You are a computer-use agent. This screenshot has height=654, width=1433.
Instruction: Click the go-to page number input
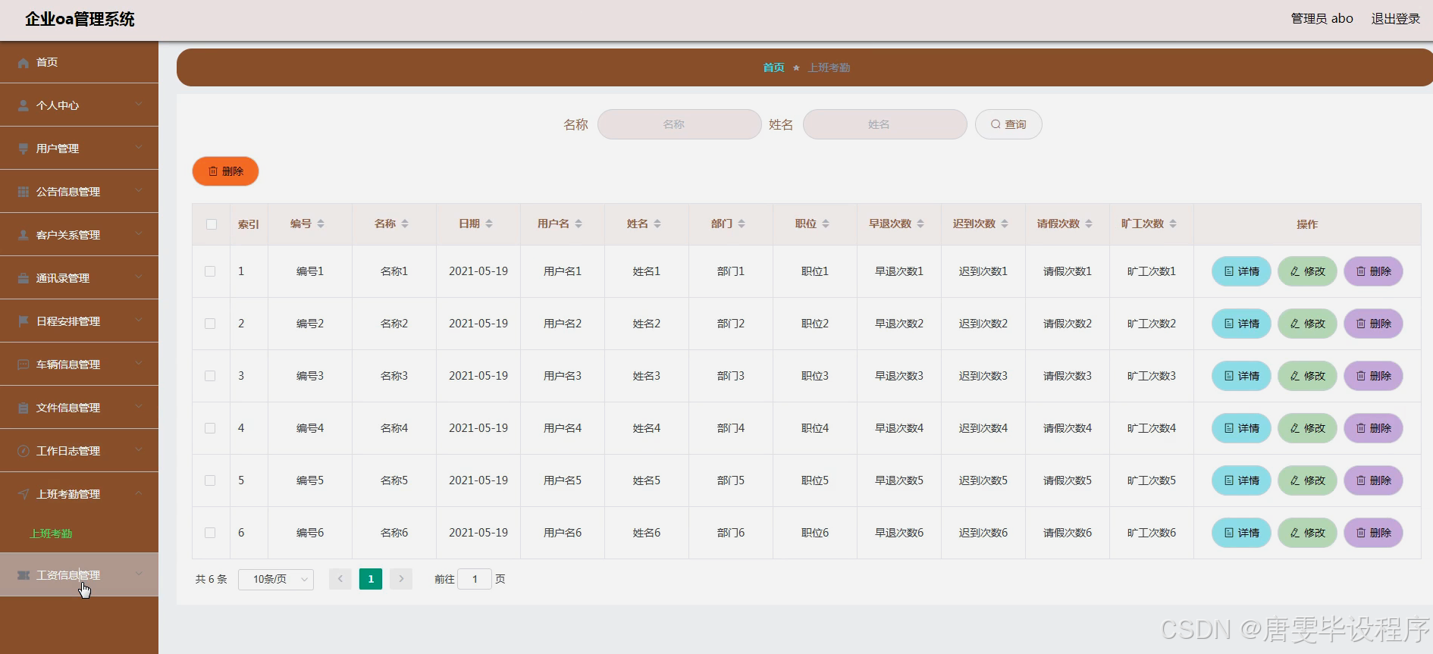[475, 579]
